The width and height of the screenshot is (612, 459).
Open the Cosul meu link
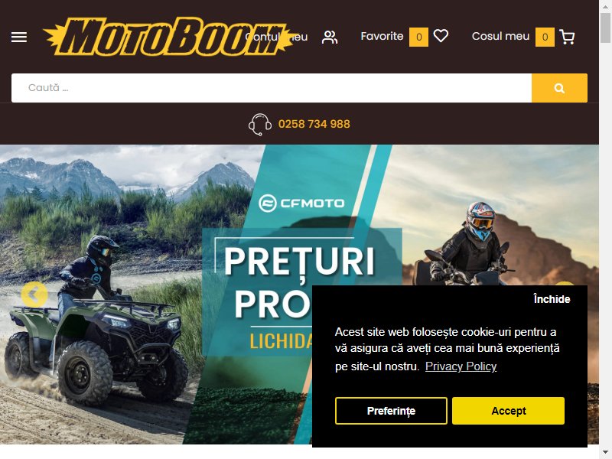[x=500, y=36]
